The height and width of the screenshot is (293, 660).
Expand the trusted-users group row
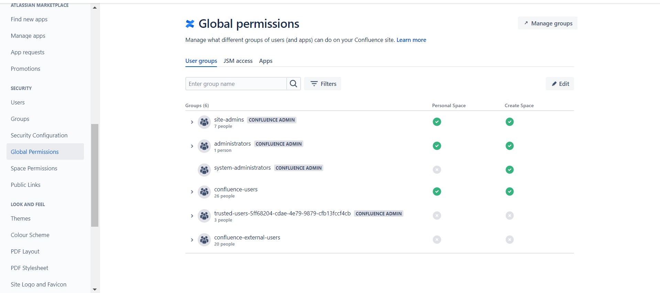pos(192,216)
